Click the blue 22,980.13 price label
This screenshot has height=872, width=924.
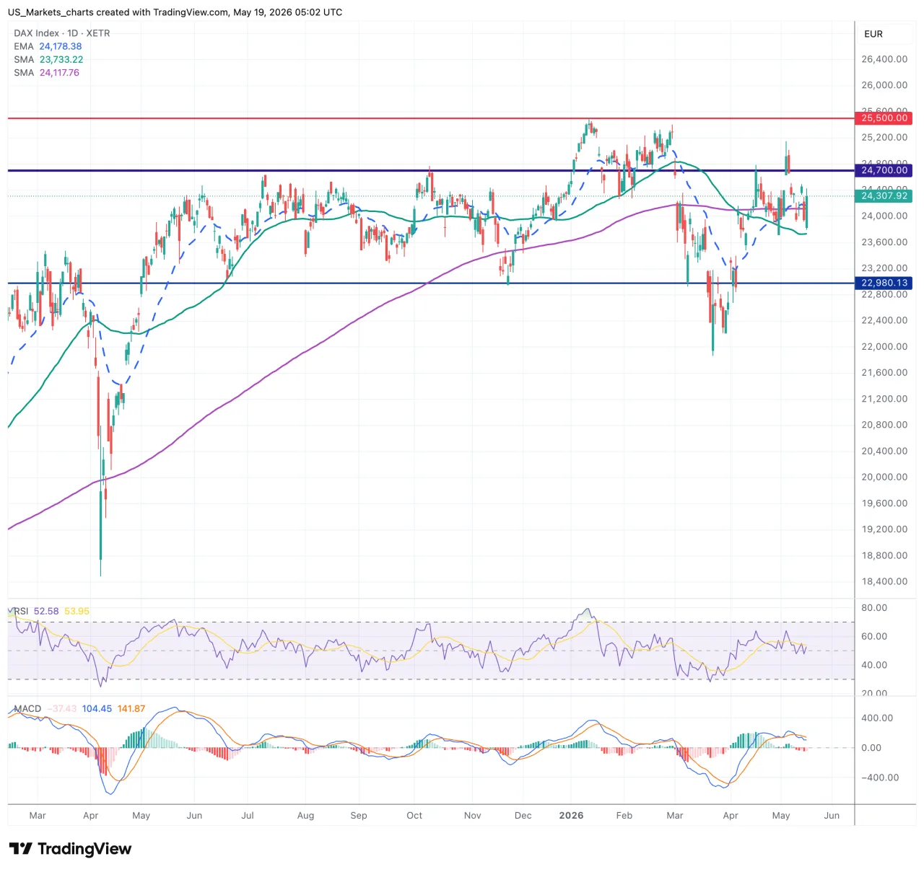884,283
